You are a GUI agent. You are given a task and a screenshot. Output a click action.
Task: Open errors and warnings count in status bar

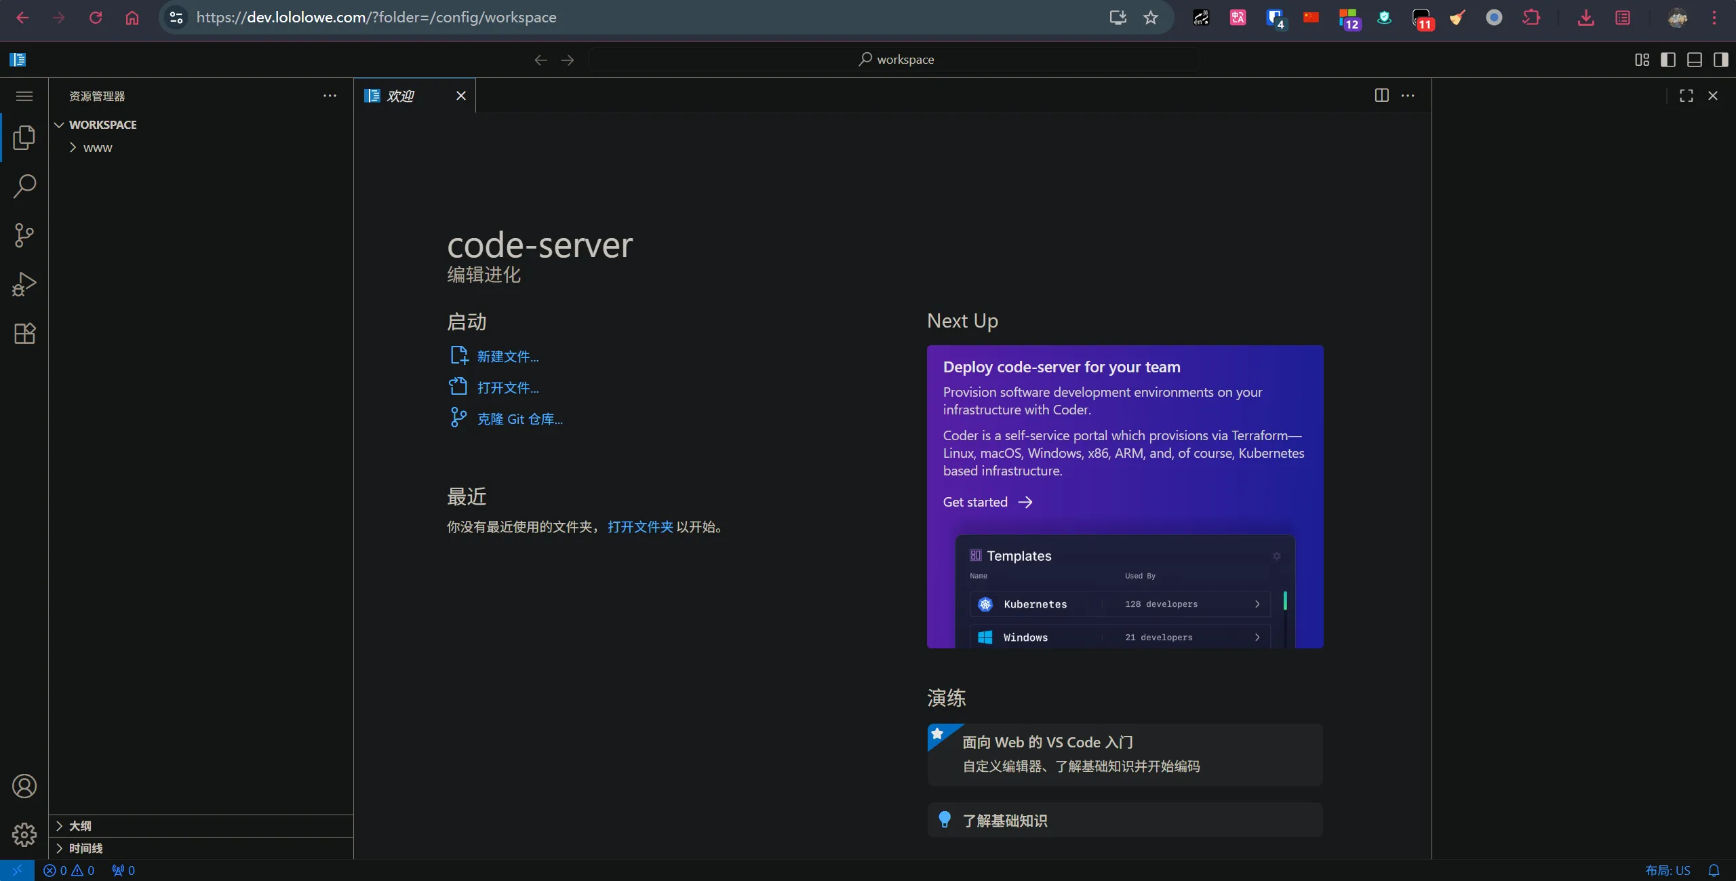coord(69,870)
